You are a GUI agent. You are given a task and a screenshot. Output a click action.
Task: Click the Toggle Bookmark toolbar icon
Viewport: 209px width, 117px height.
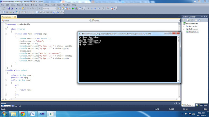tap(37, 12)
